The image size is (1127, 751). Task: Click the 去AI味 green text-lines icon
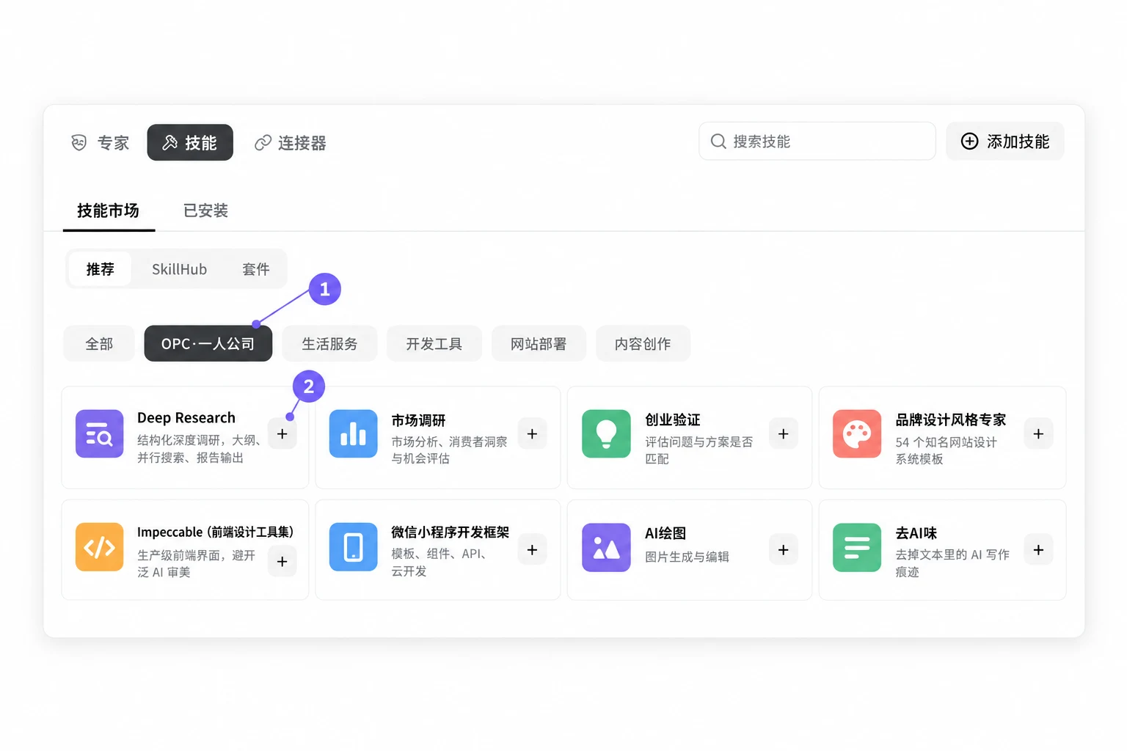857,547
